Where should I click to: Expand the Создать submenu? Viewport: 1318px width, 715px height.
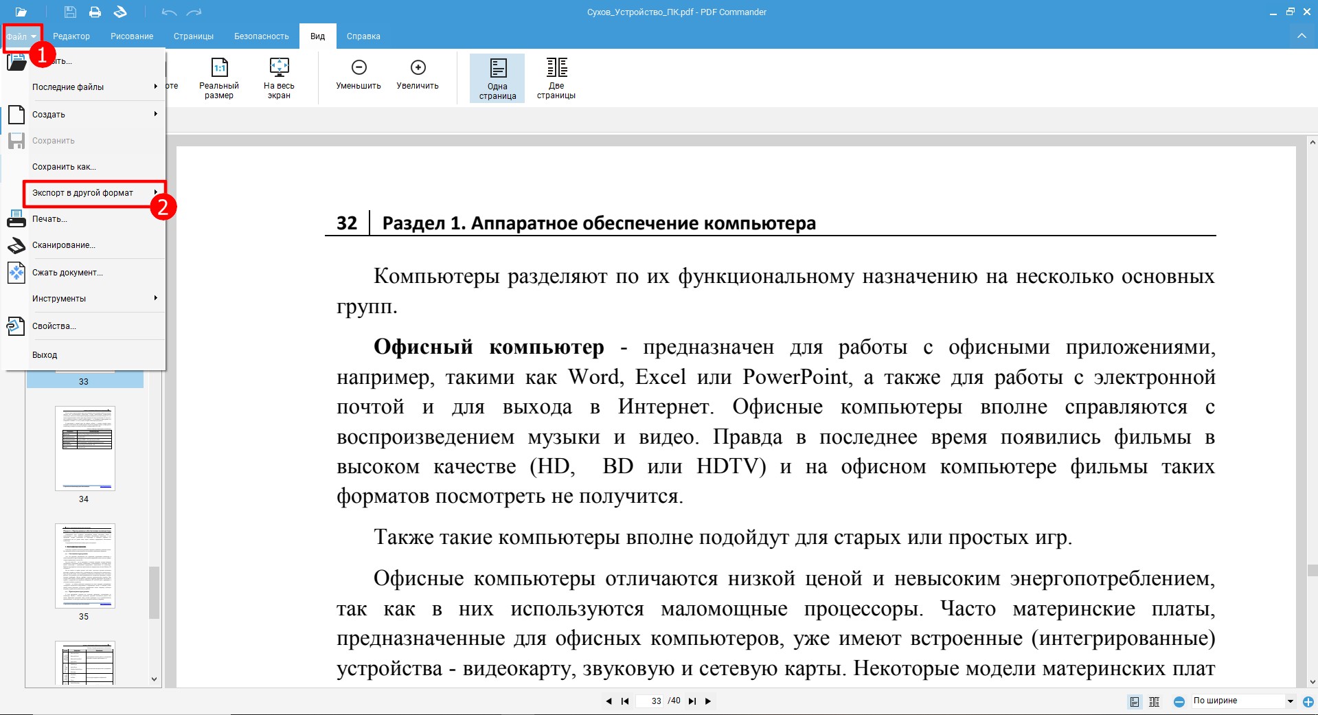pos(95,115)
